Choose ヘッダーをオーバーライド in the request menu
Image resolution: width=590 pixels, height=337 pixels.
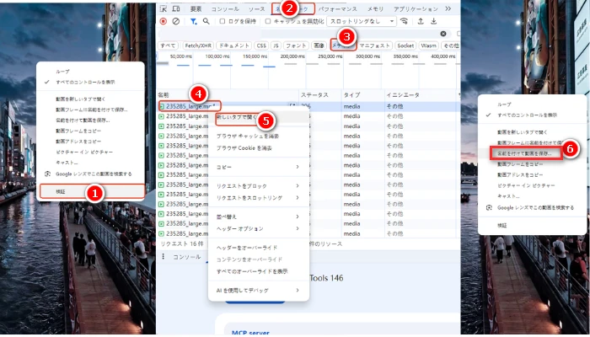pos(247,248)
